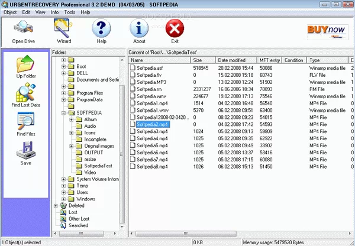Expand the Windows folder node
This screenshot has height=246, width=355.
coord(64,199)
